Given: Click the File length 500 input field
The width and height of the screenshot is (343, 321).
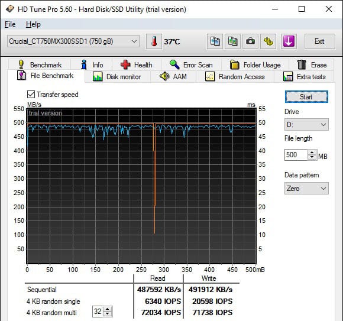Looking at the screenshot, I should [x=296, y=155].
